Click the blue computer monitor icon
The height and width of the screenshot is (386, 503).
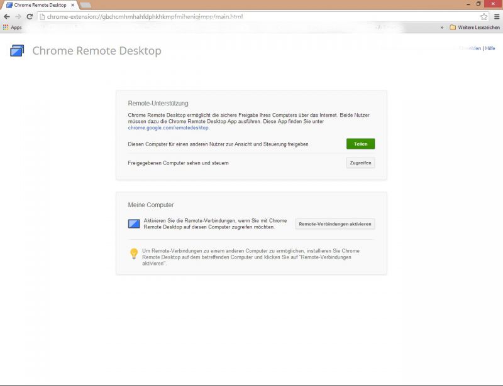coord(134,223)
